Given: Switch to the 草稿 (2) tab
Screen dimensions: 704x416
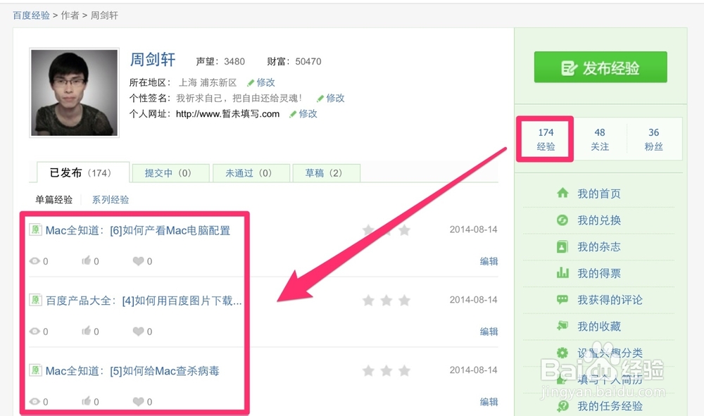Looking at the screenshot, I should pyautogui.click(x=327, y=173).
